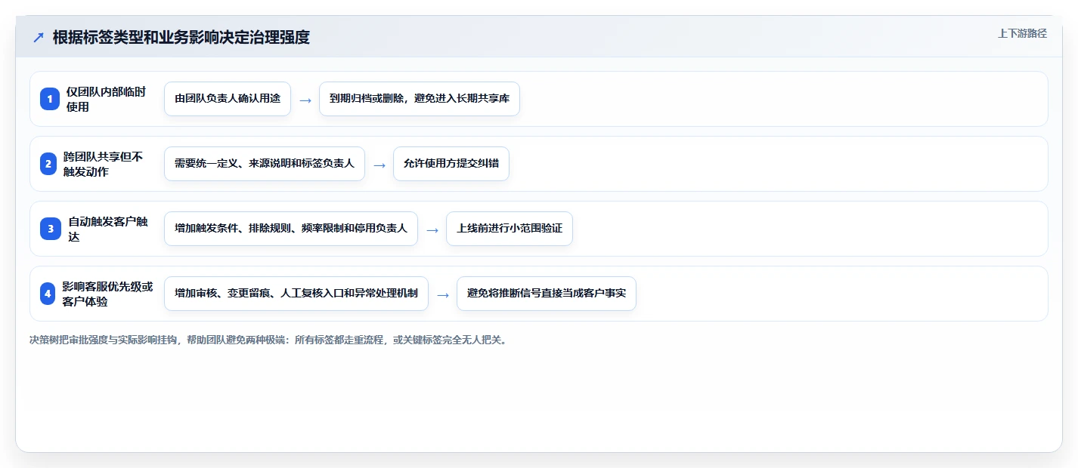The height and width of the screenshot is (468, 1078).
Task: Select the 增加触发条件、排除规则、频率限制和停用负责人 box
Action: [291, 229]
